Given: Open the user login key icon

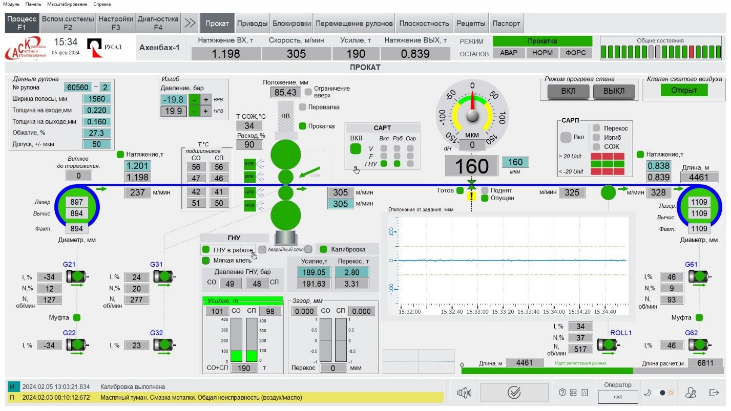Looking at the screenshot, I should (x=692, y=393).
